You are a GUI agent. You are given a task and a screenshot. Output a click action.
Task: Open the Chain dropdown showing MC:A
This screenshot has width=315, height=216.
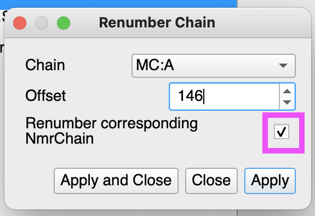213,66
